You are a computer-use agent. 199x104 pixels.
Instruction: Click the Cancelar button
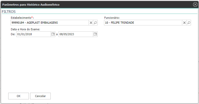[40, 96]
